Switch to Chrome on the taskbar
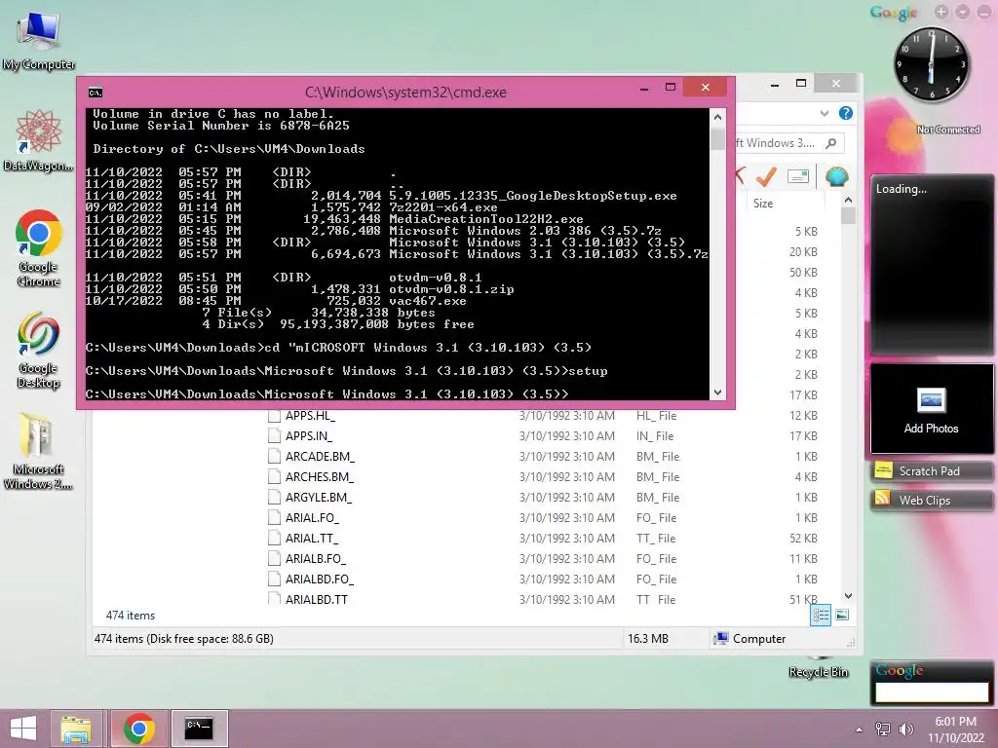 tap(138, 729)
